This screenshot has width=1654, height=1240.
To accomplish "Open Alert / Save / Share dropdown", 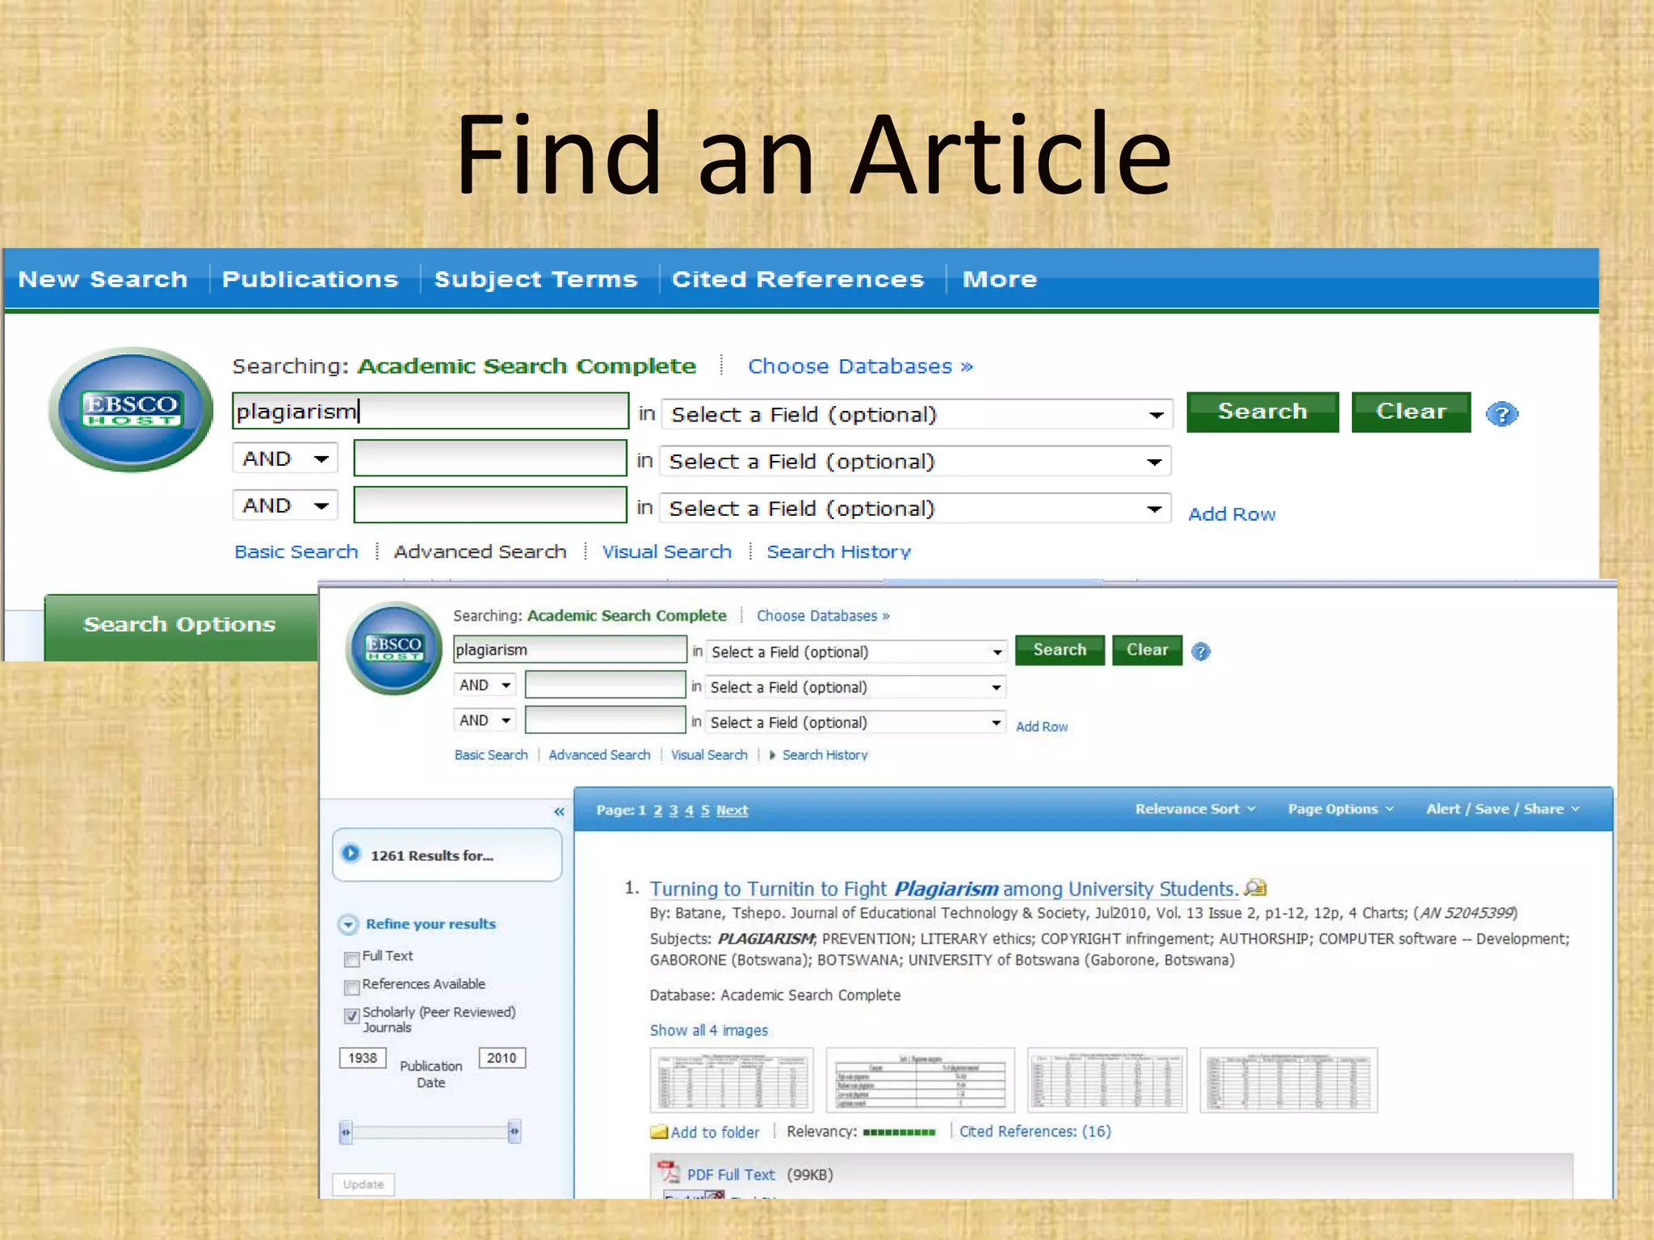I will pos(1503,809).
